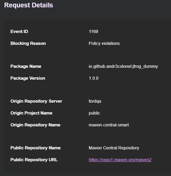Click the Package Name label

(26, 66)
